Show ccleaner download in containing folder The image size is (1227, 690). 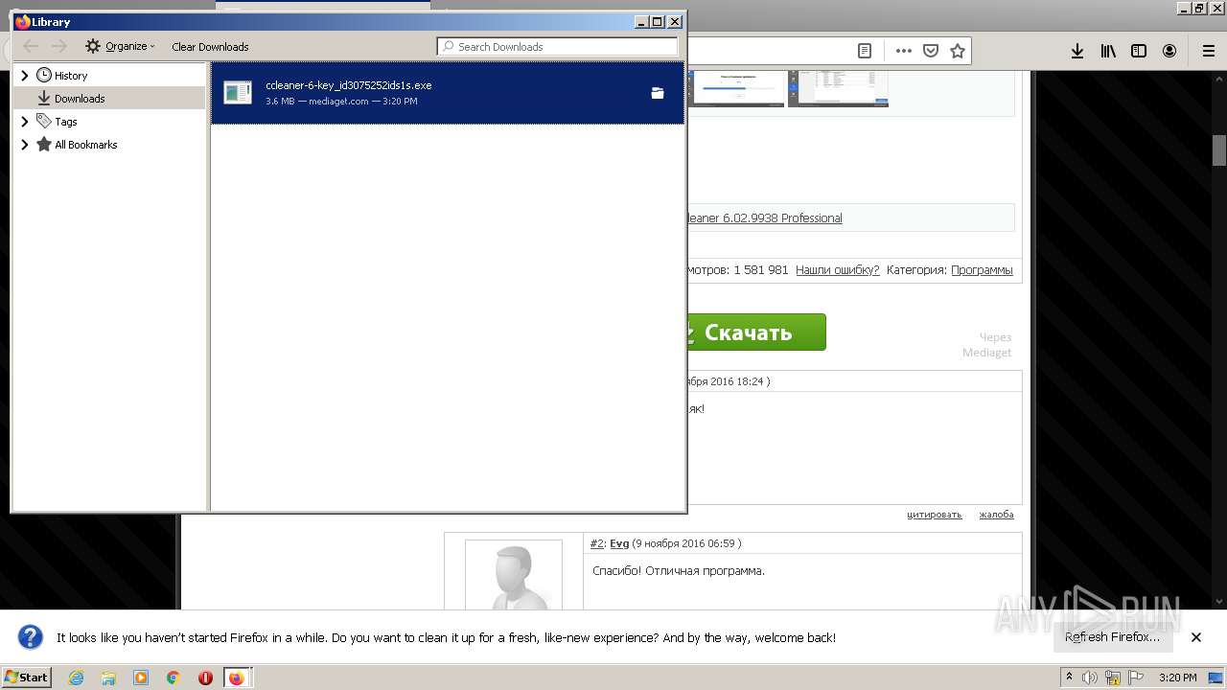[658, 93]
